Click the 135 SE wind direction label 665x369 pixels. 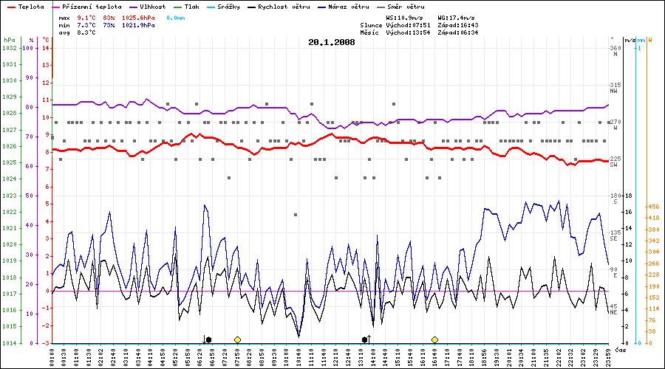tap(615, 235)
